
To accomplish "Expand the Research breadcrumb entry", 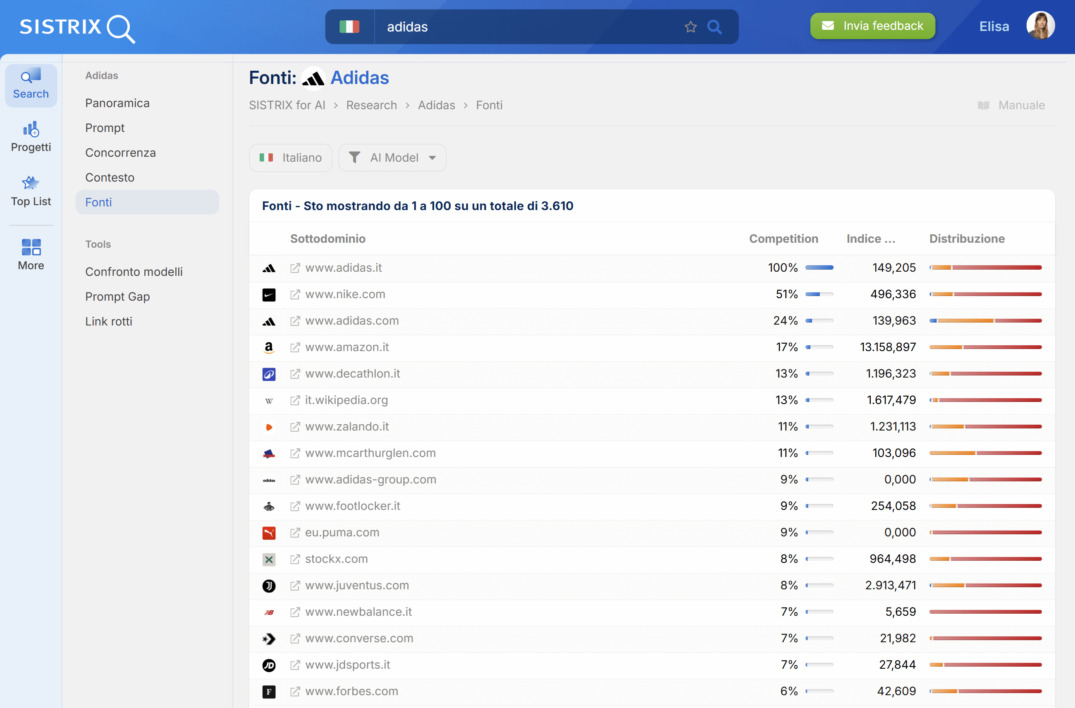I will click(371, 105).
